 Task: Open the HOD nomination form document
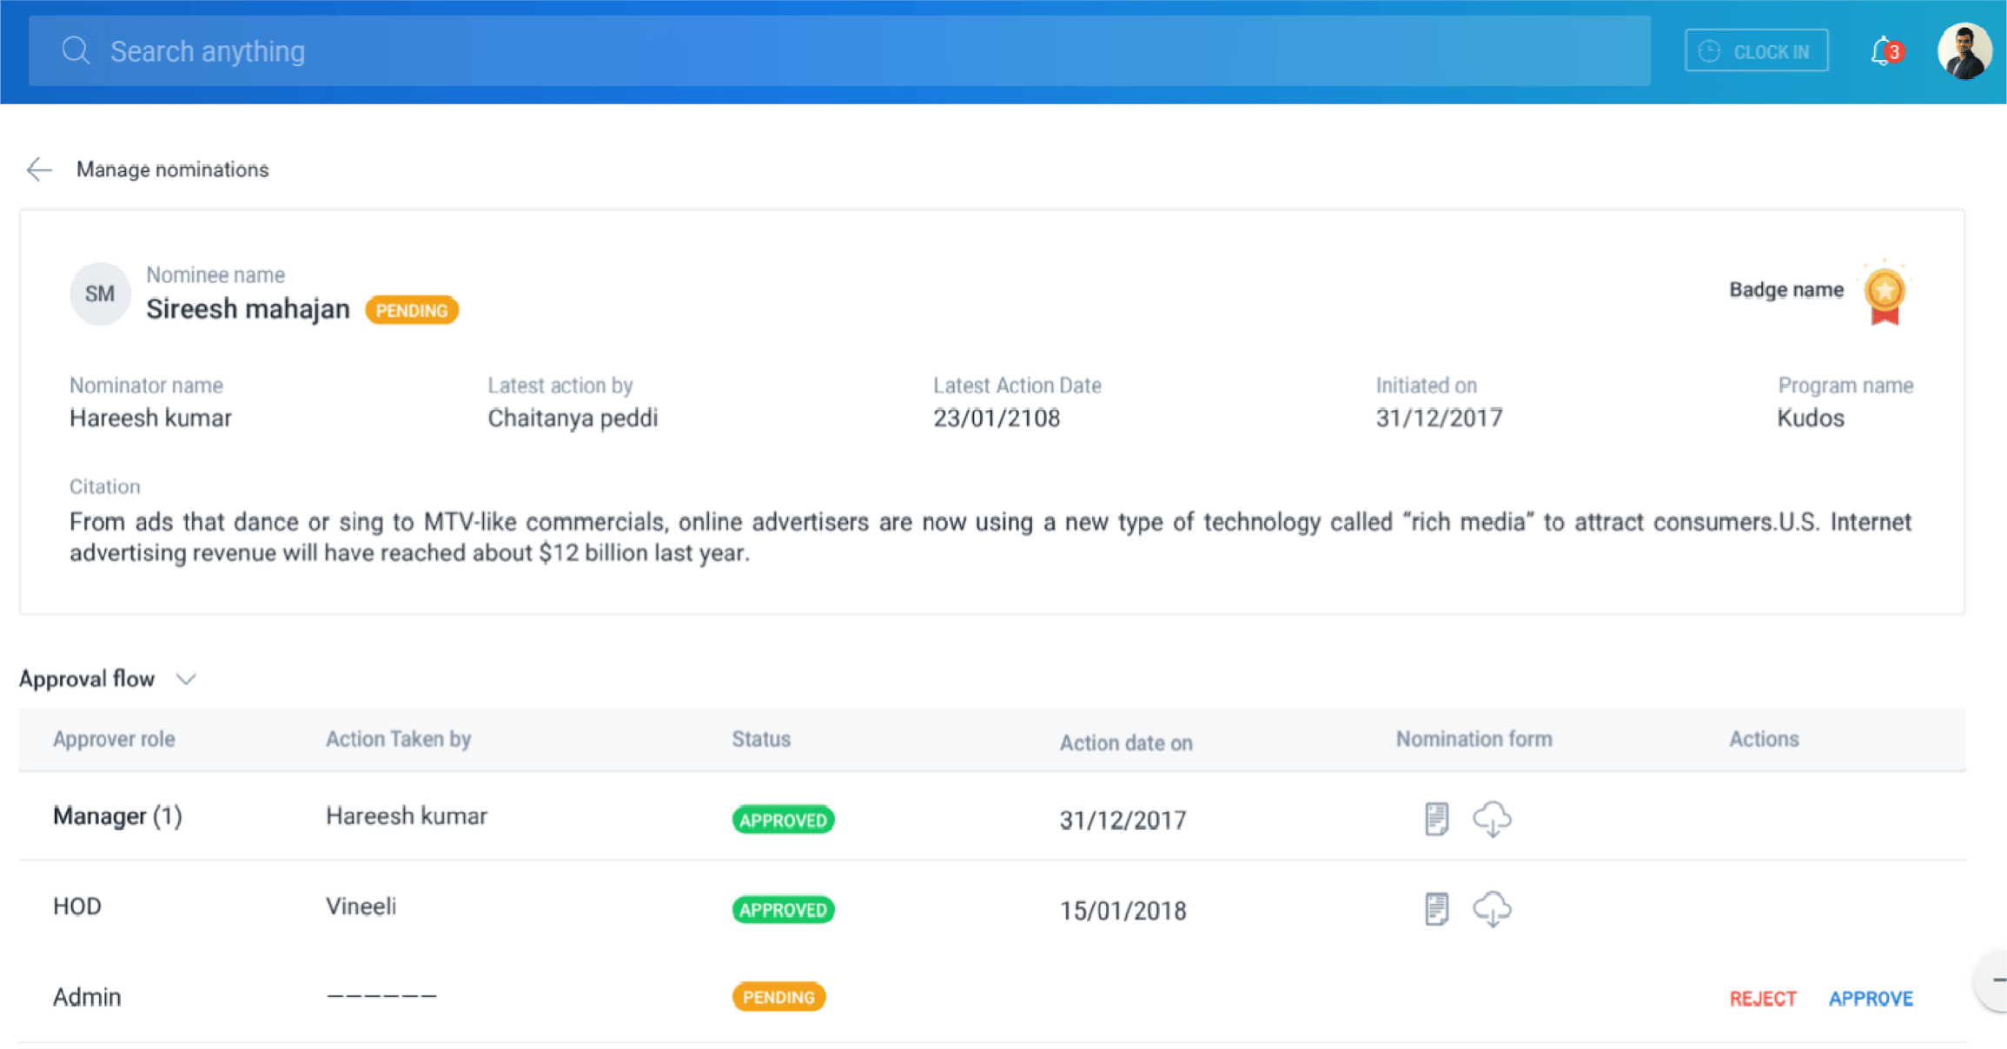tap(1435, 909)
